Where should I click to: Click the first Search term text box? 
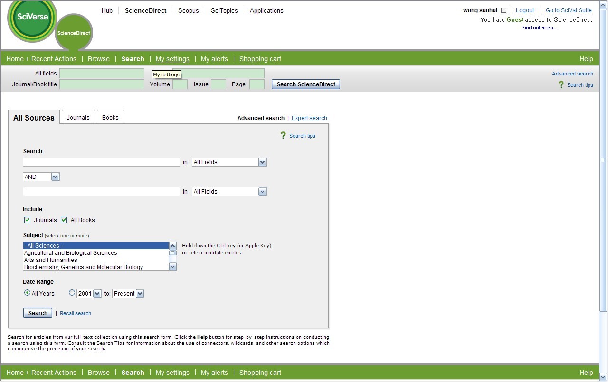tap(101, 162)
